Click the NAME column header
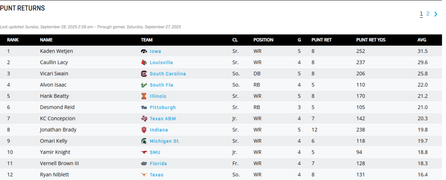The height and width of the screenshot is (180, 446). coord(46,40)
